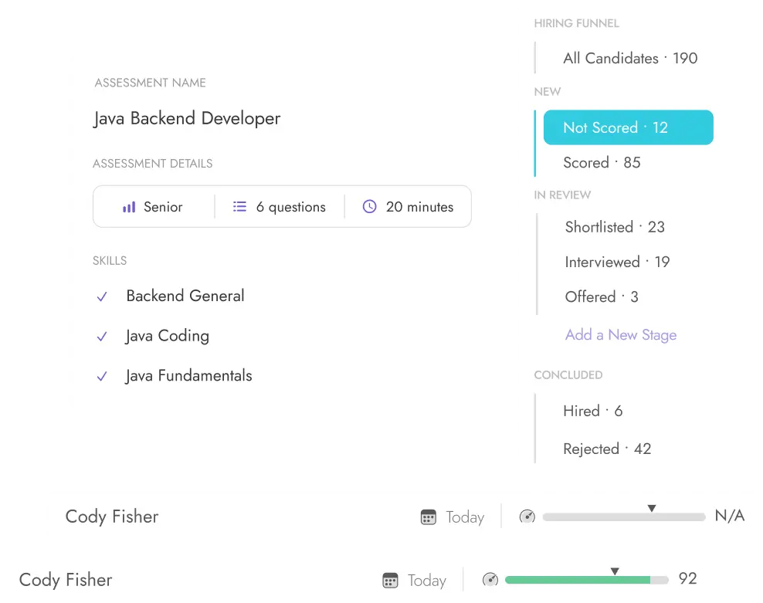This screenshot has width=763, height=603.
Task: Toggle the Backend General skill checkmark
Action: tap(102, 296)
